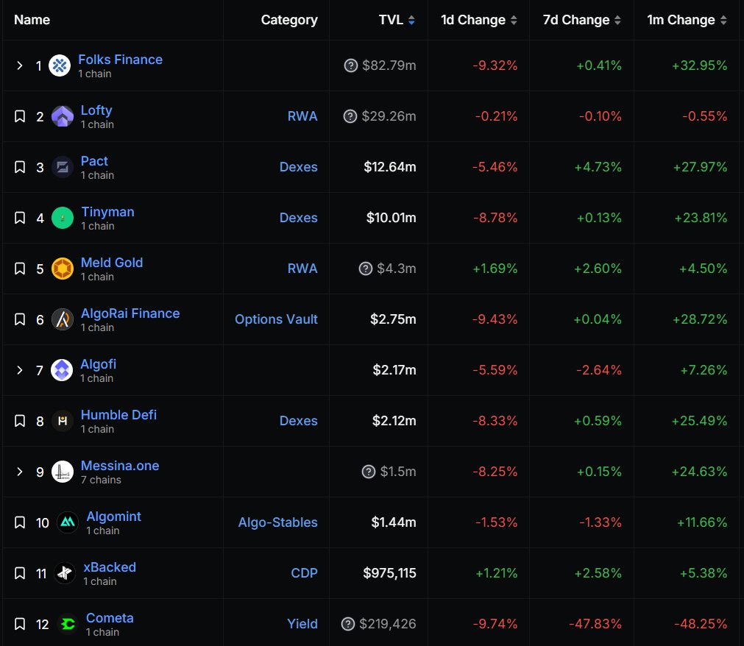
Task: Click the $12.64m TVL value
Action: click(x=390, y=167)
